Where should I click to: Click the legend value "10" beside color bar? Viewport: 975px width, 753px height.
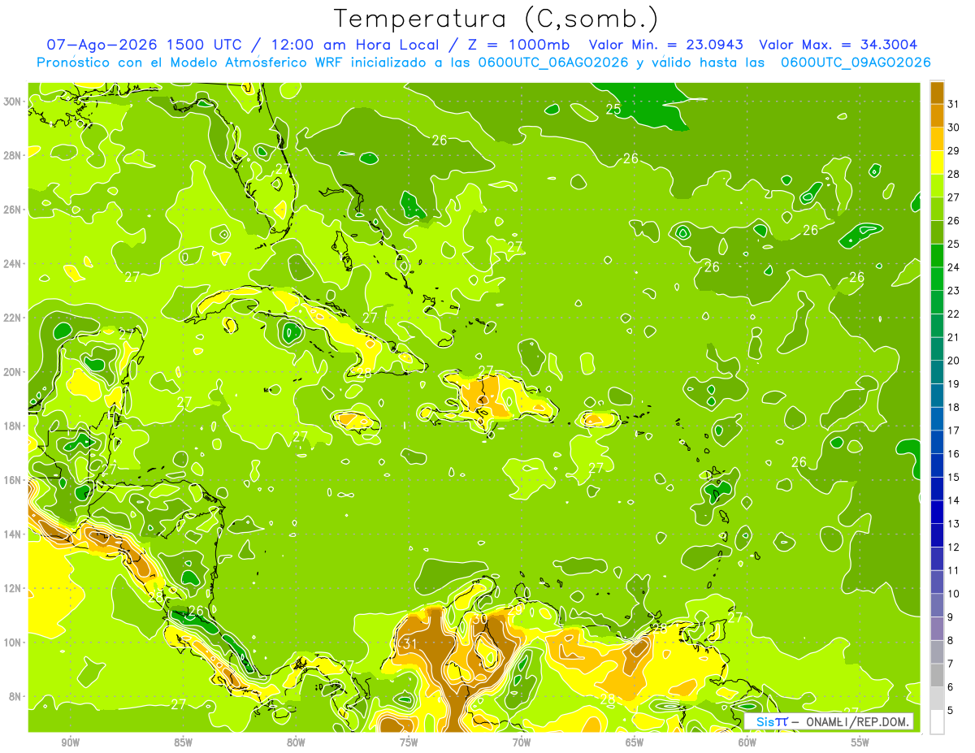pos(954,594)
